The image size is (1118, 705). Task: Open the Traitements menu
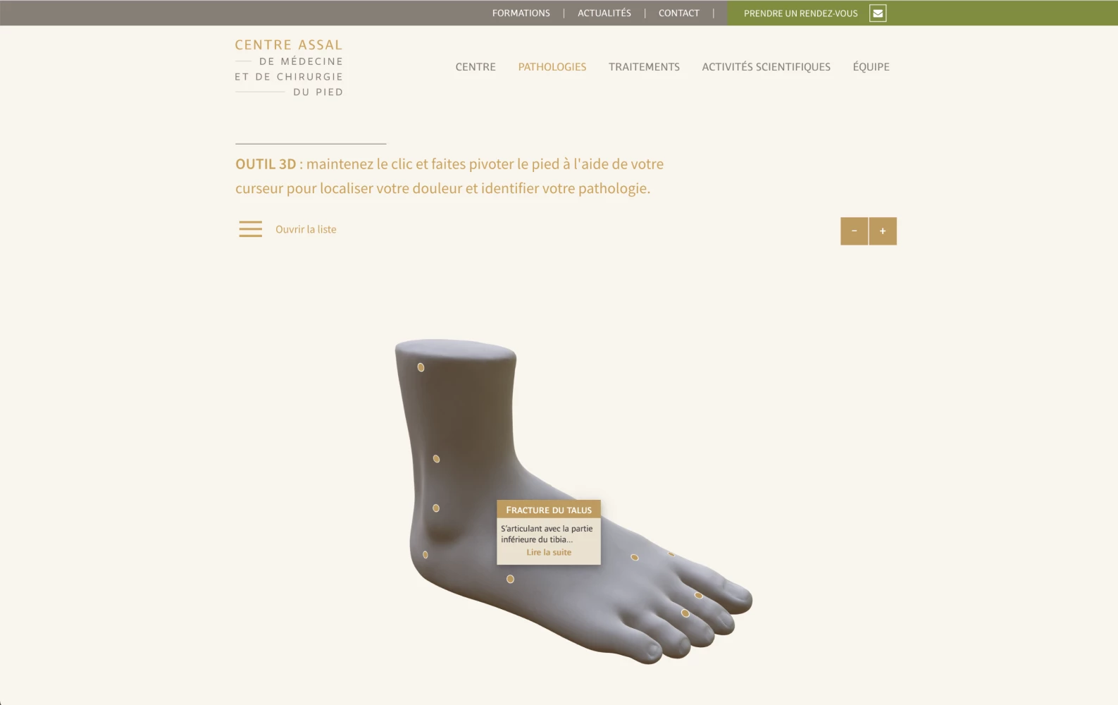pyautogui.click(x=644, y=67)
